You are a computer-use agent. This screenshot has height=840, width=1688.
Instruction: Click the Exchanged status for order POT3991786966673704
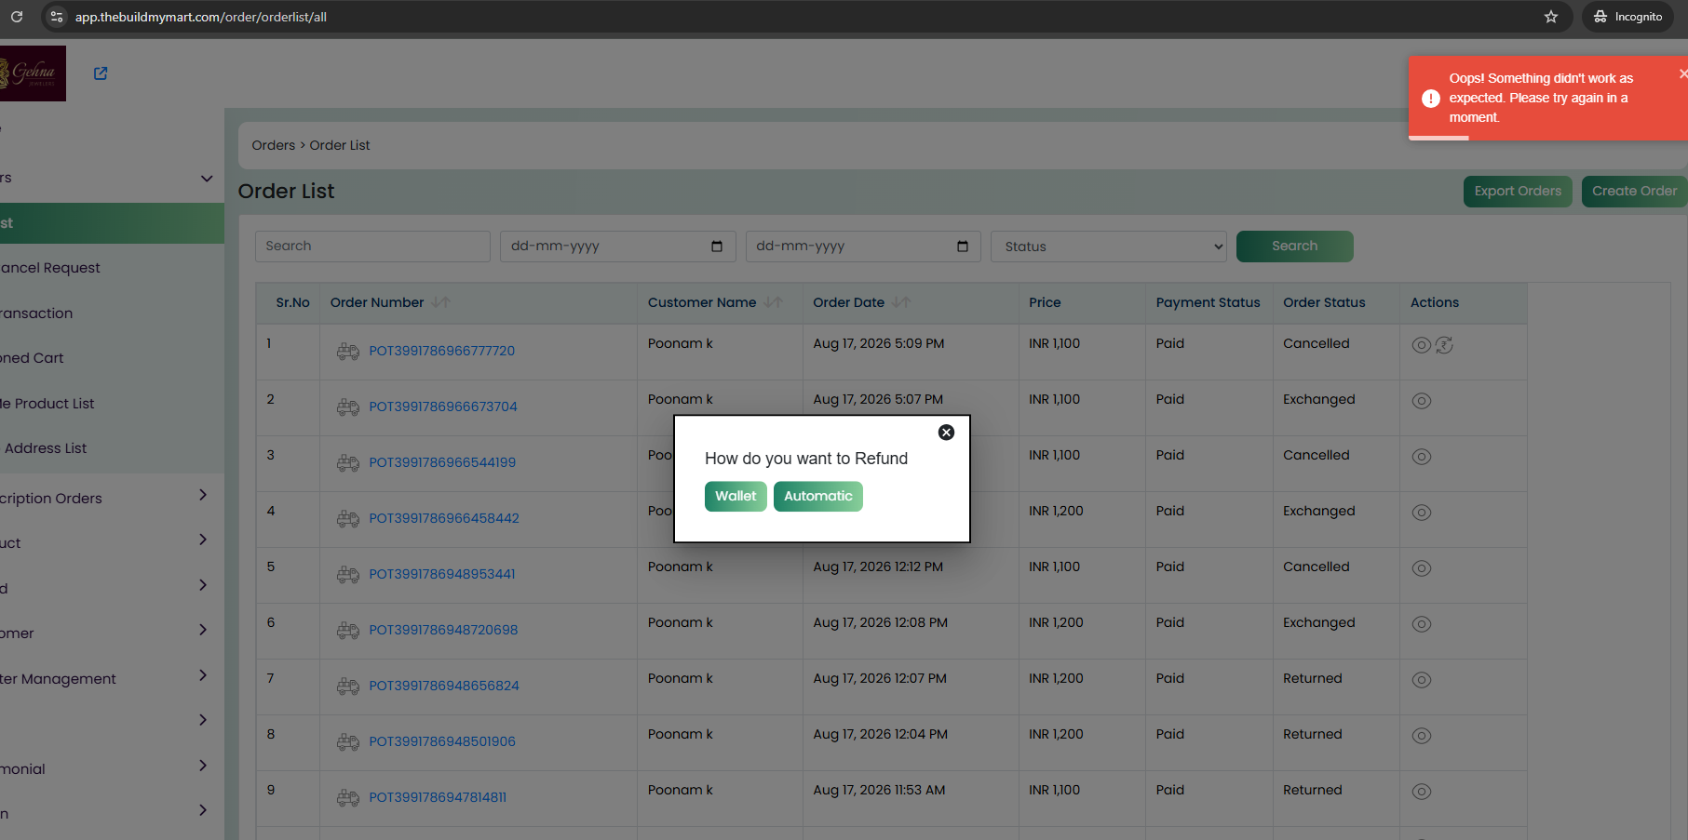[1318, 399]
